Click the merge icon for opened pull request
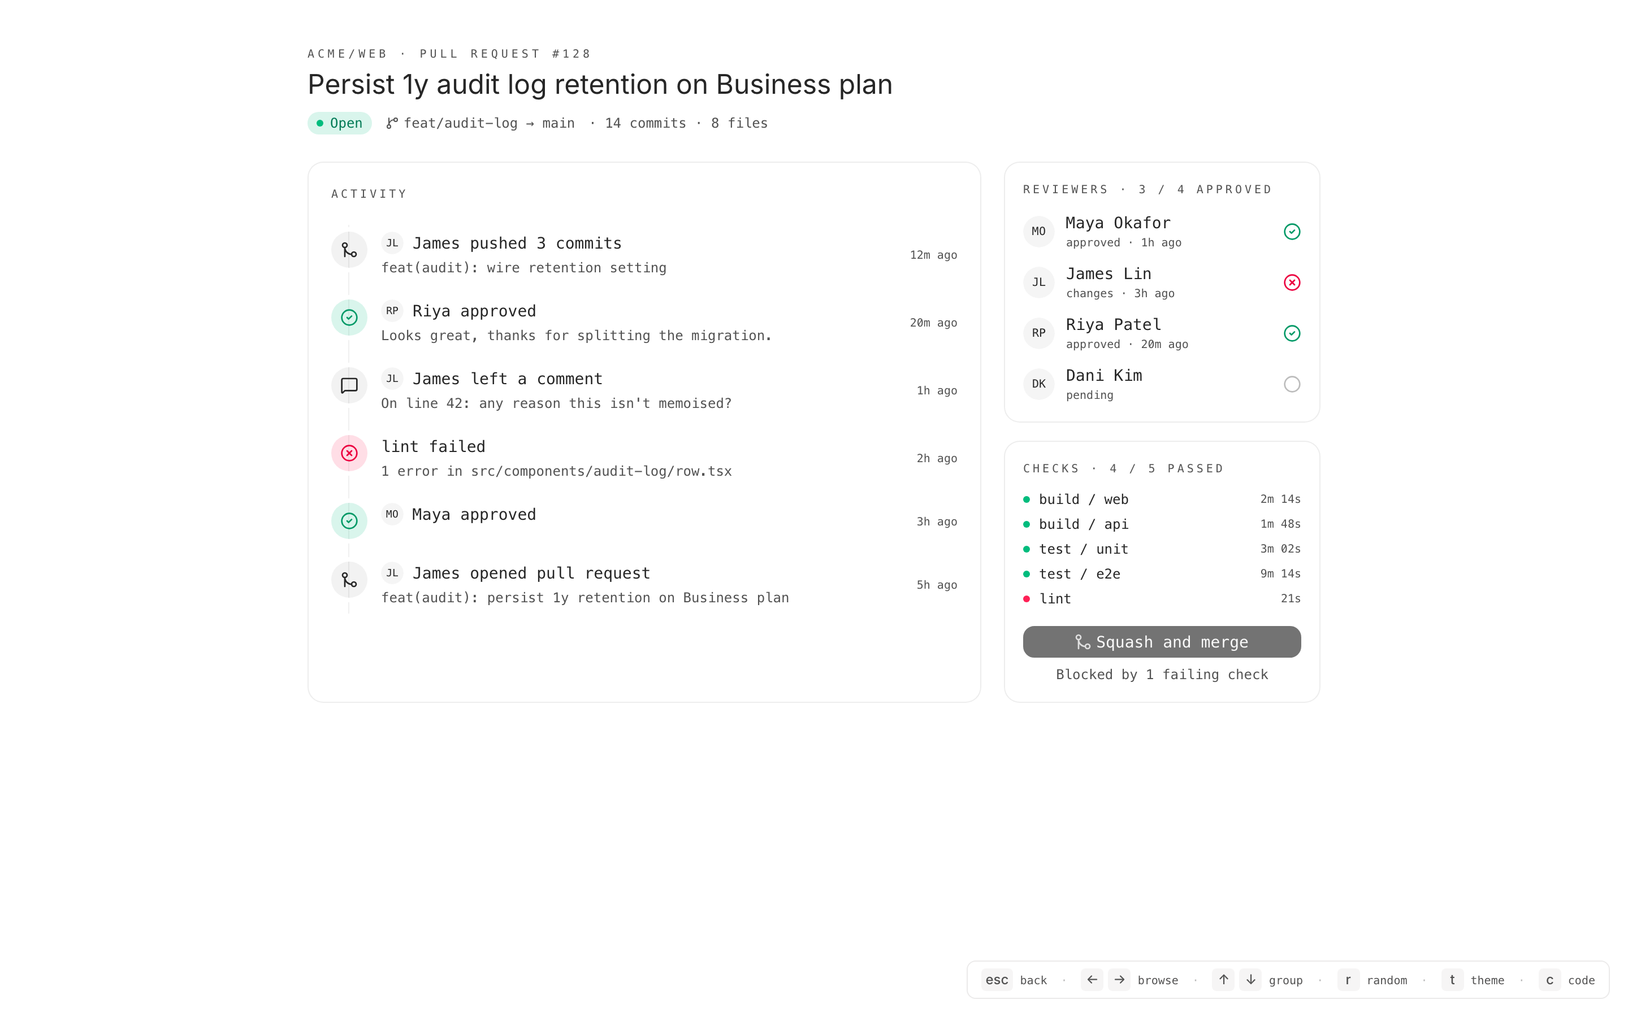Viewport: 1628px width, 1017px height. [x=349, y=580]
